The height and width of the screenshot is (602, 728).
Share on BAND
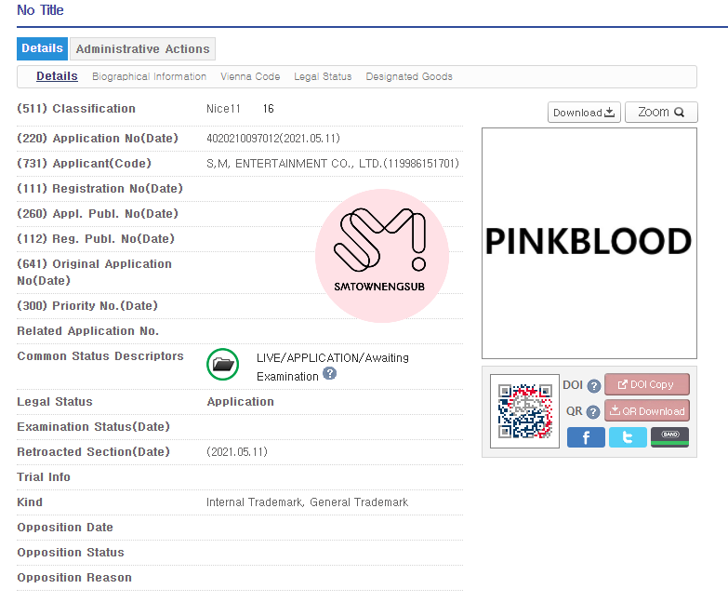(670, 437)
